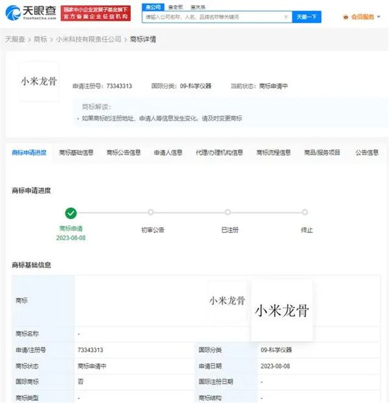Click the 小米龙骨 trademark thumbnail at top

(39, 82)
